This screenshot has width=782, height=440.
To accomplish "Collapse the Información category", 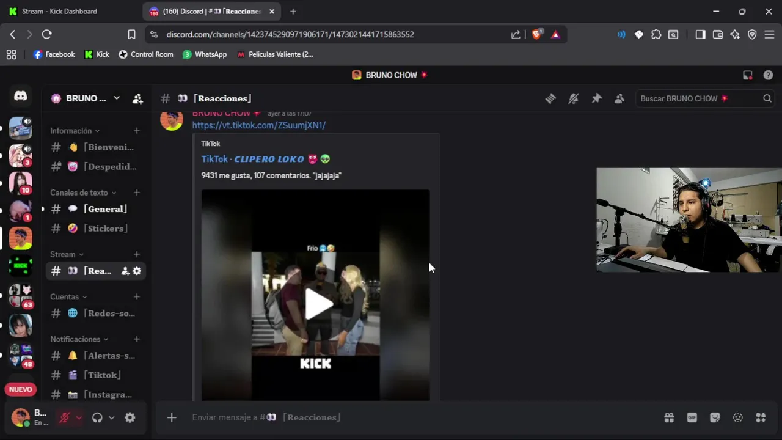I will [x=75, y=131].
